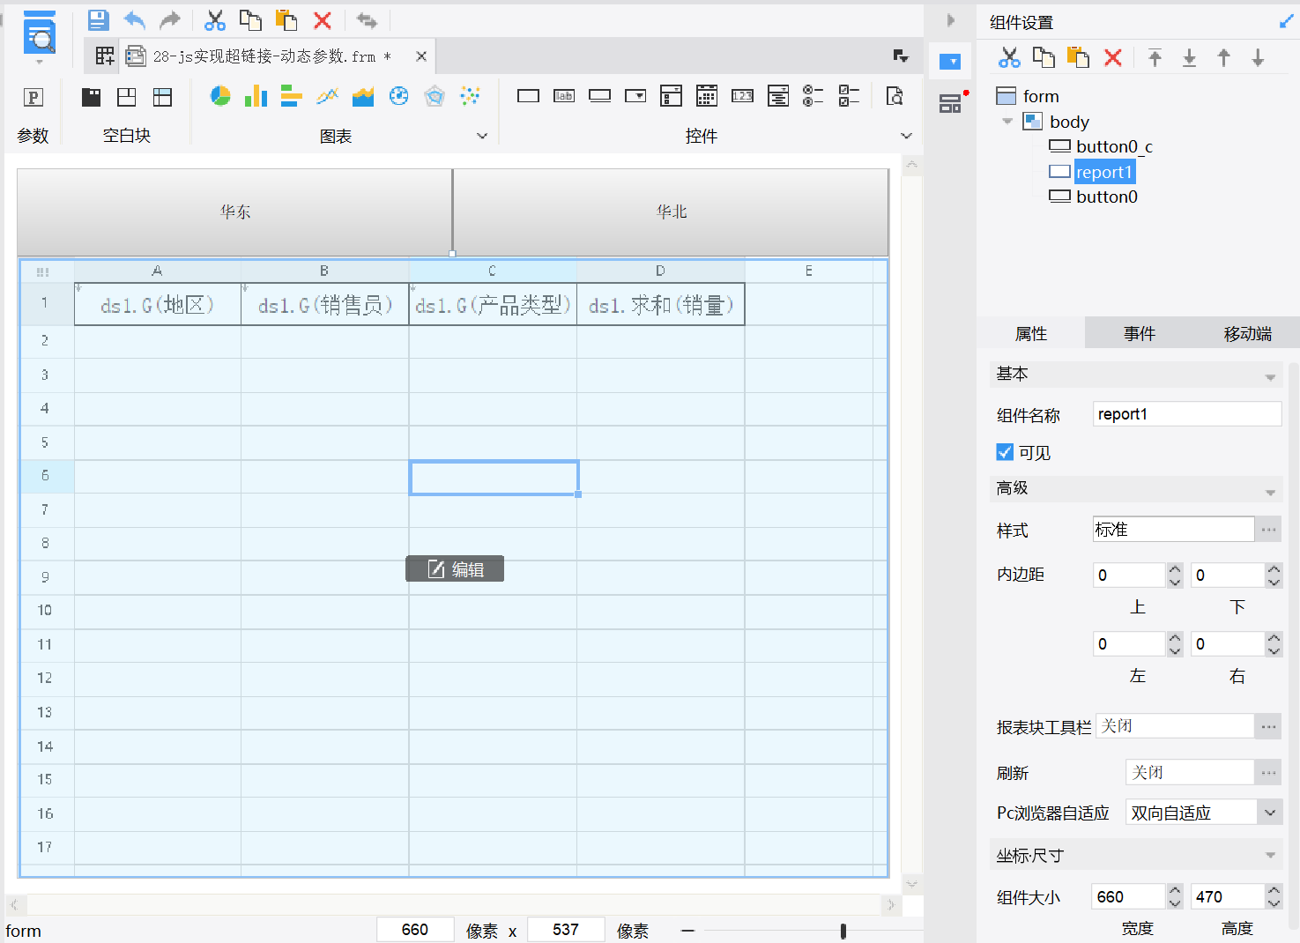Viewport: 1300px width, 943px height.
Task: Cut using the scissors icon in the main toolbar
Action: coord(215,20)
